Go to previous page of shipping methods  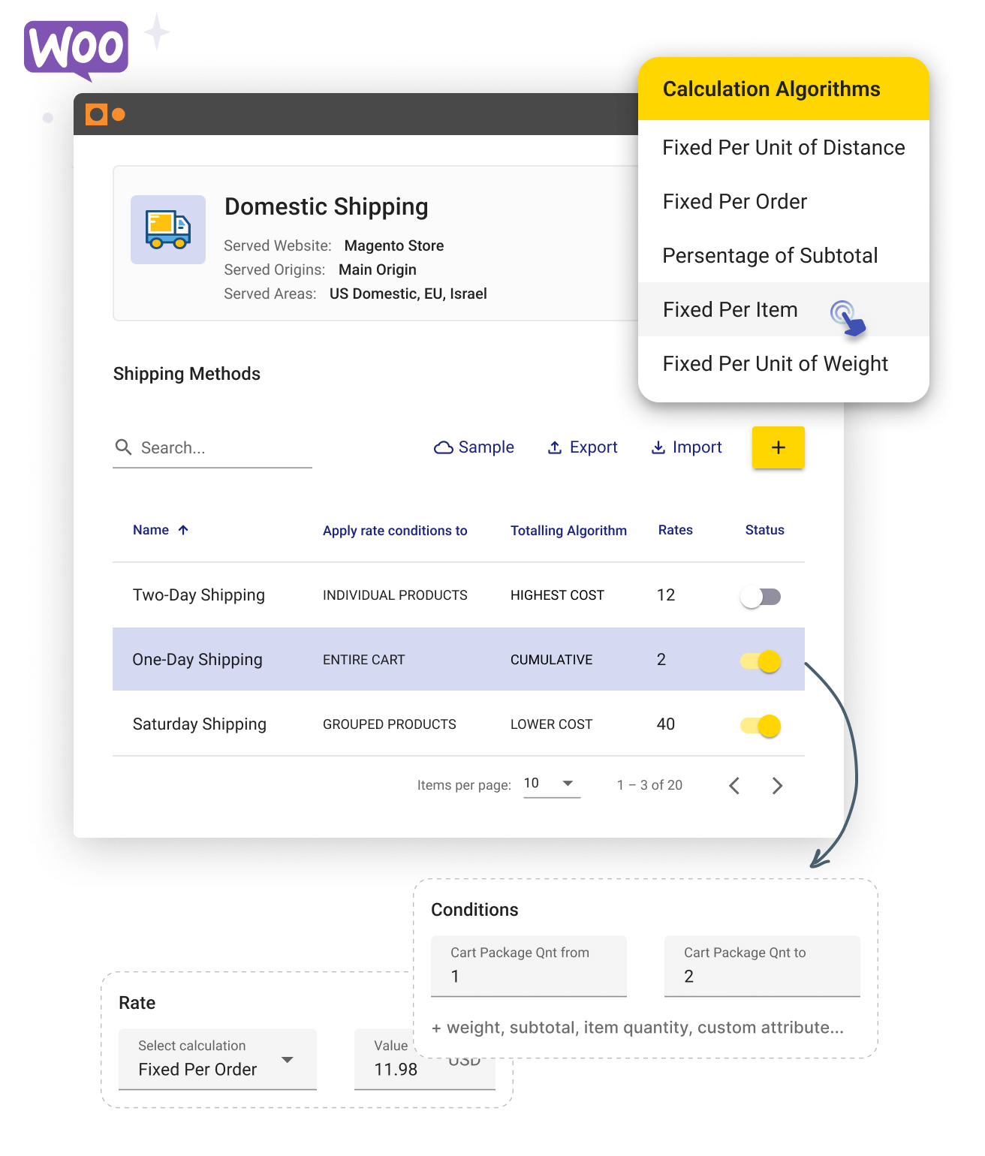pyautogui.click(x=734, y=785)
